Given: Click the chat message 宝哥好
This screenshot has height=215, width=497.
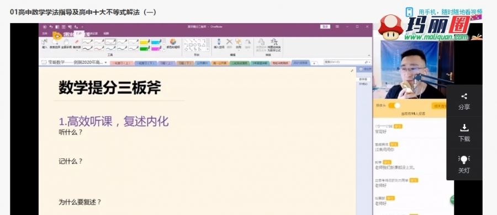Looking at the screenshot, I should 380,132.
